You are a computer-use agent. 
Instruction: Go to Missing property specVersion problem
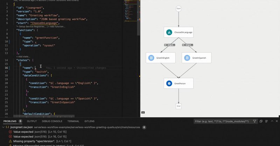42,141
